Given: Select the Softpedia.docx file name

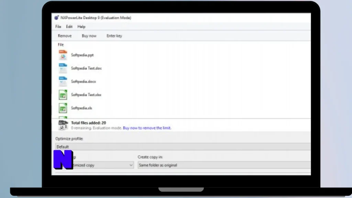Looking at the screenshot, I should (x=84, y=81).
